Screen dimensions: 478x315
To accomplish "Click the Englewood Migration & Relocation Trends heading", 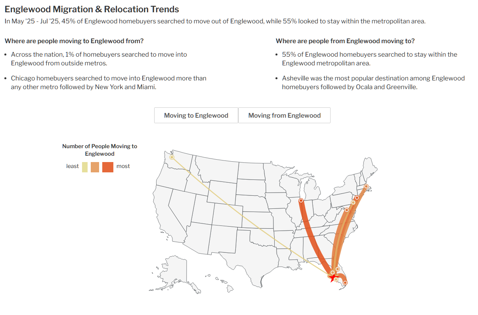I will click(x=92, y=9).
